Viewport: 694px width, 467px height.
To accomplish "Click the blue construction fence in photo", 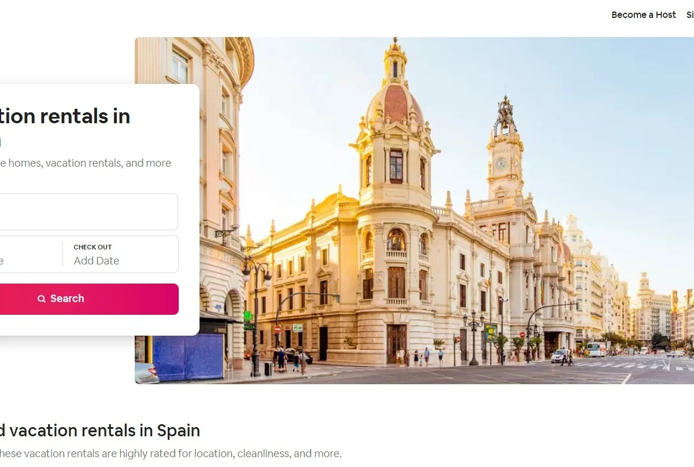I will coord(188,356).
